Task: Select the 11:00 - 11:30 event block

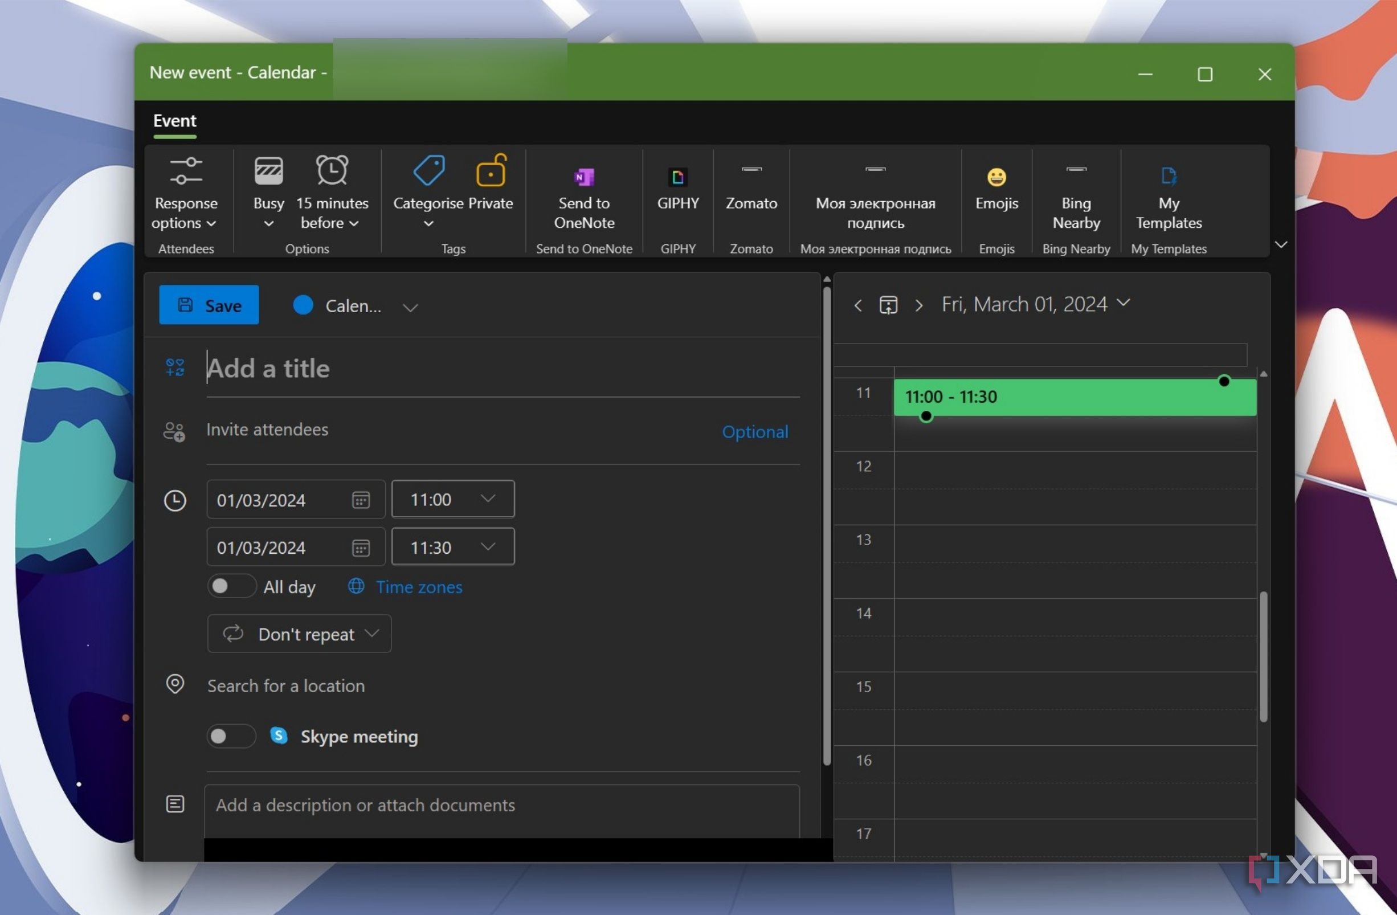Action: point(1075,397)
